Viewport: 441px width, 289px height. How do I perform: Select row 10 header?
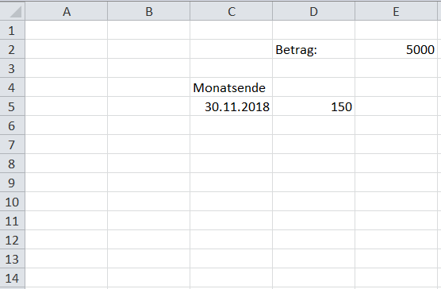click(x=13, y=202)
